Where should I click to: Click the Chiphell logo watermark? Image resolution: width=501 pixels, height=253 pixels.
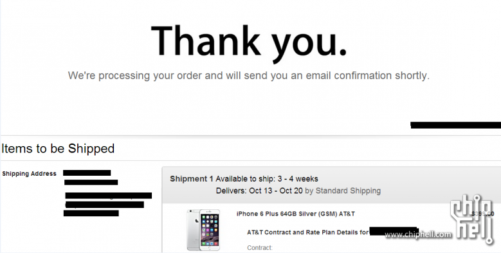(472, 220)
